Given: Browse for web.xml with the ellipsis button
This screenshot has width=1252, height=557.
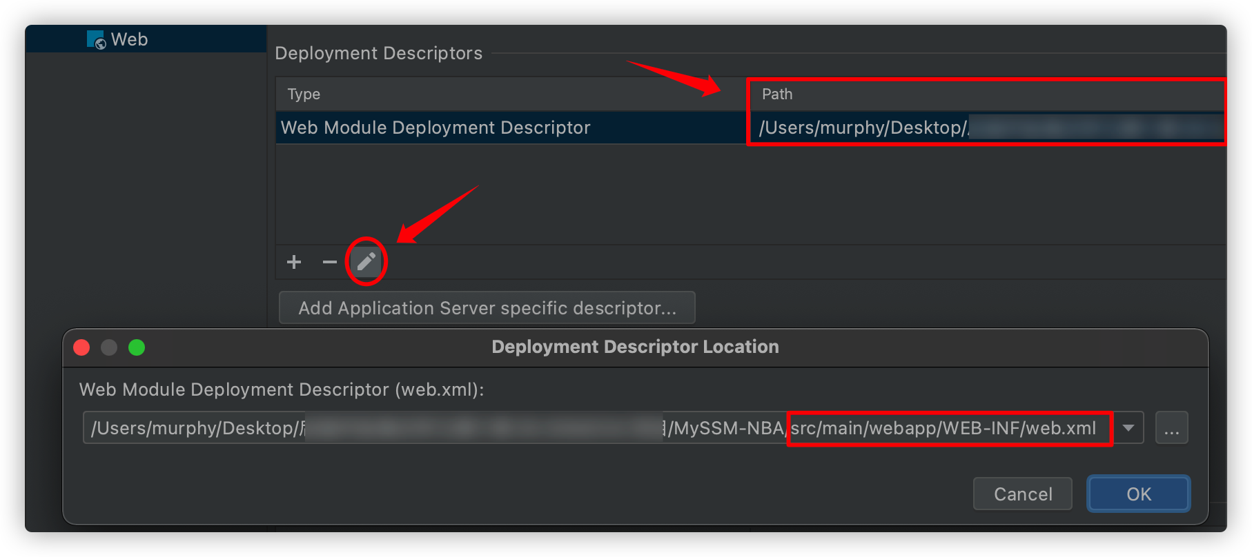Looking at the screenshot, I should coord(1172,428).
